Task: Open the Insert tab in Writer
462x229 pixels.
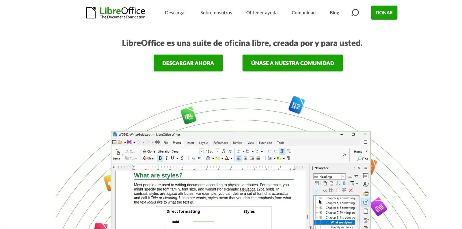Action: click(x=190, y=143)
